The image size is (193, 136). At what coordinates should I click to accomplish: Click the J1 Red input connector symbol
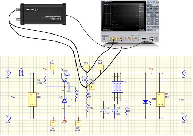(x=8, y=73)
